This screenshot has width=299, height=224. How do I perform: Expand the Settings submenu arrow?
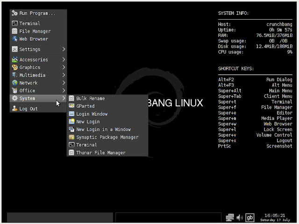point(64,49)
